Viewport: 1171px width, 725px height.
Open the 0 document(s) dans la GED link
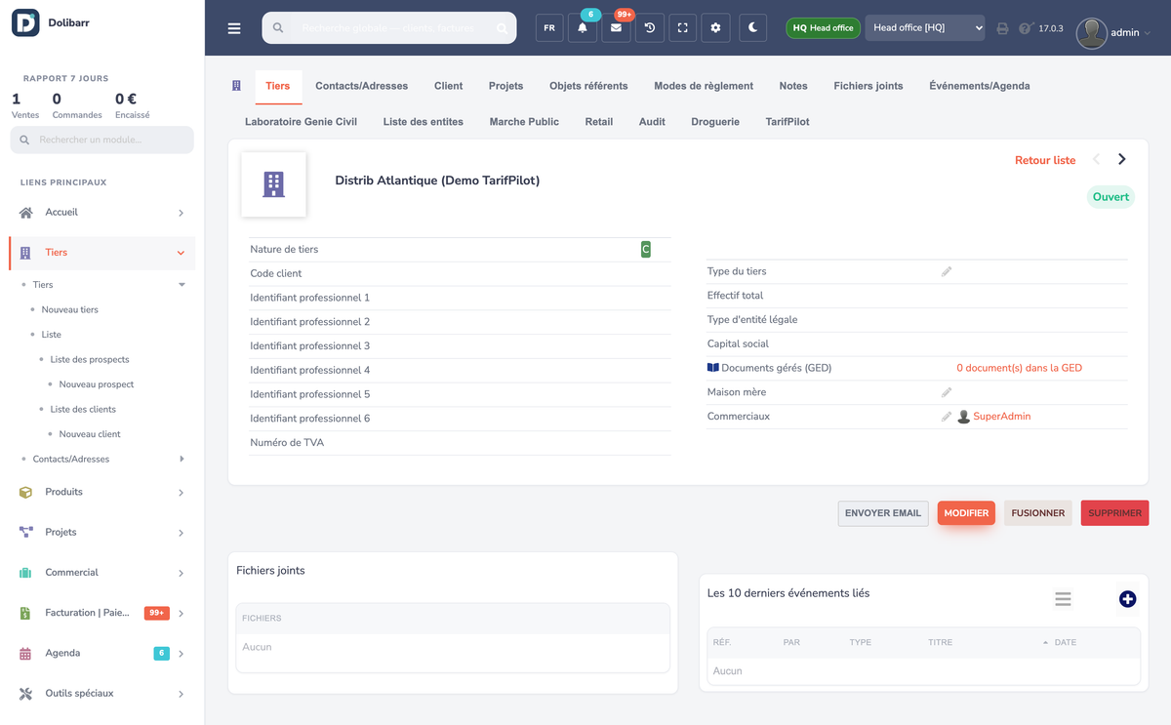pos(1019,368)
